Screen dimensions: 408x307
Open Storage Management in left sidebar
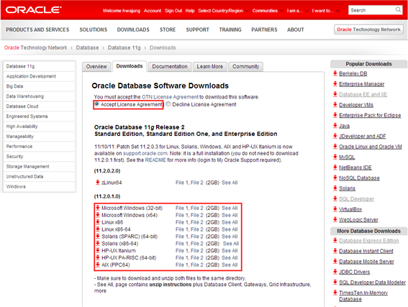[x=27, y=167]
